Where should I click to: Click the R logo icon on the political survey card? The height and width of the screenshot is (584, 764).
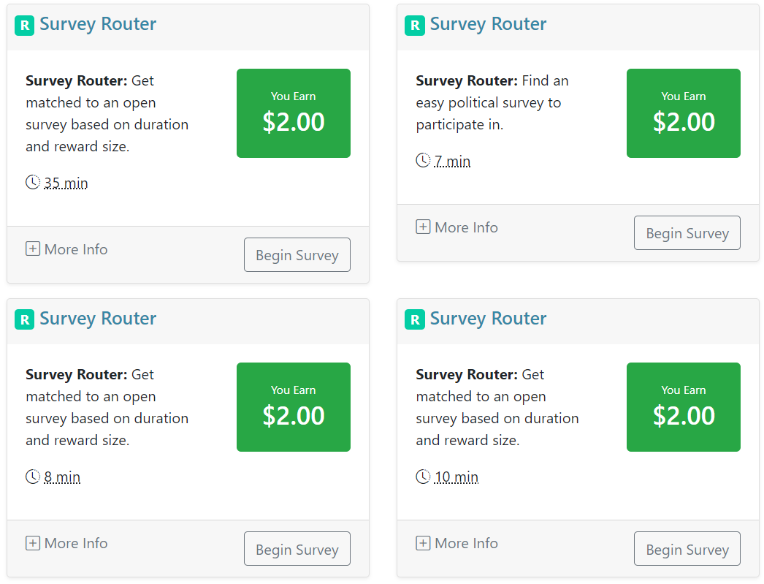click(414, 26)
